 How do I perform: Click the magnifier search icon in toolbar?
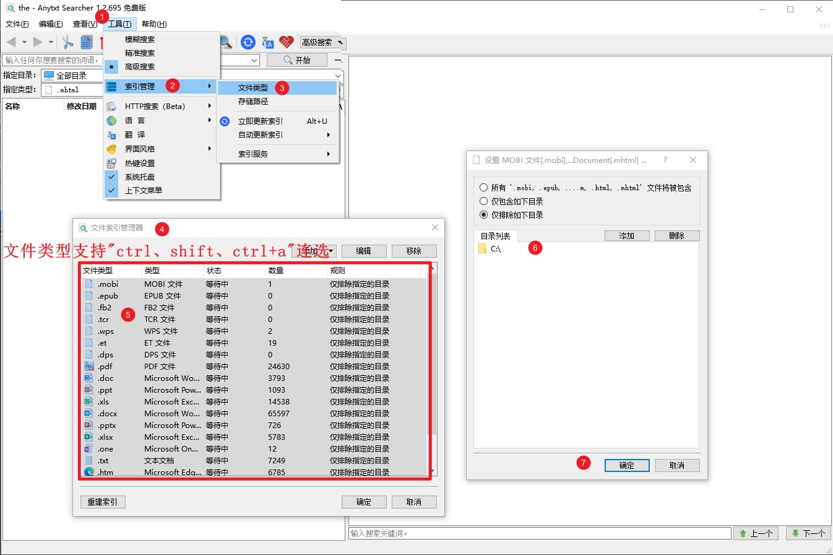pos(226,42)
